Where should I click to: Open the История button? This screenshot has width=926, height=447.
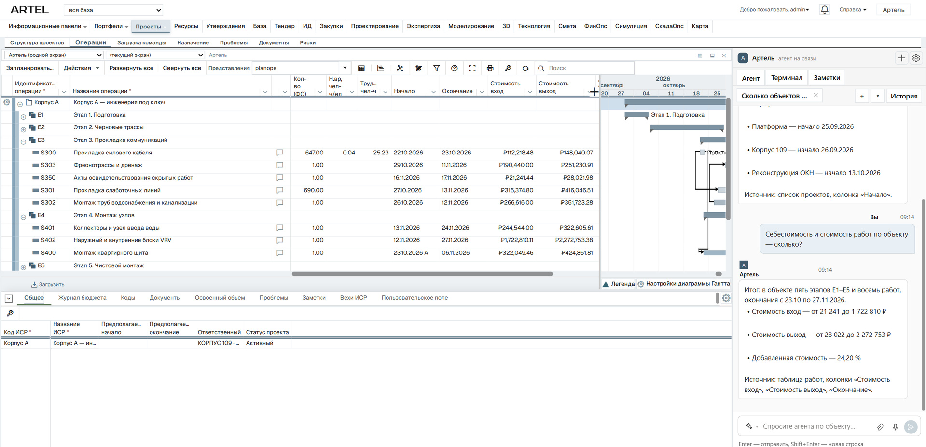[x=904, y=96]
